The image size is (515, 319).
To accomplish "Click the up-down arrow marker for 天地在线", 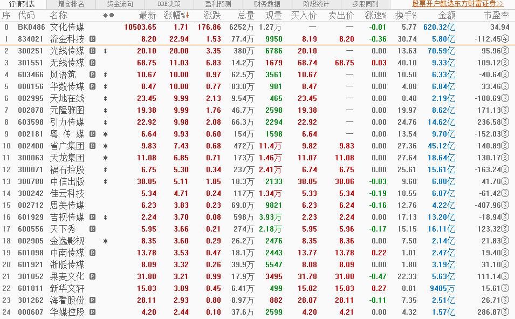I will pos(106,99).
